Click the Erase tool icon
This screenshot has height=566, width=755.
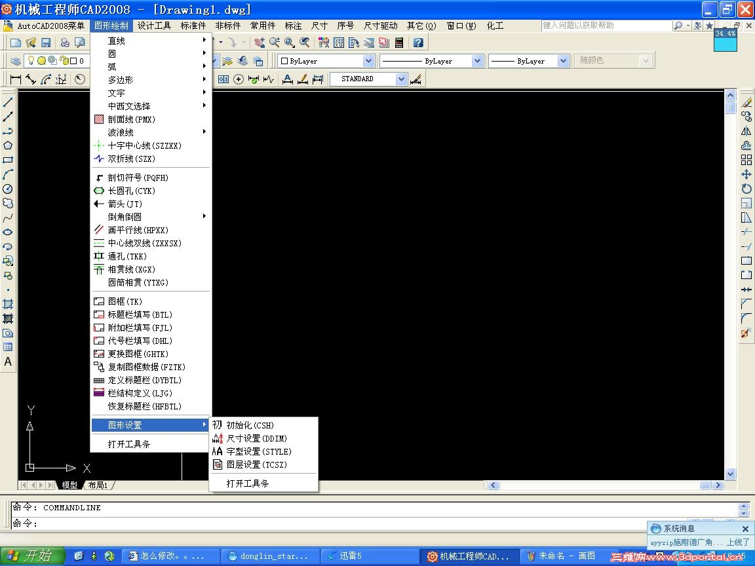pos(746,102)
